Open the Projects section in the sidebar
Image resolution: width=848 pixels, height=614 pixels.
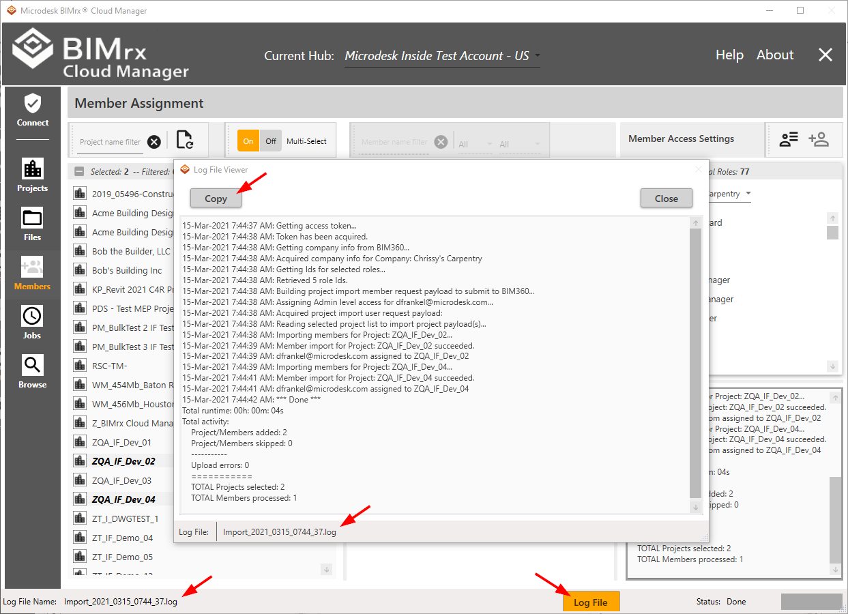[33, 175]
